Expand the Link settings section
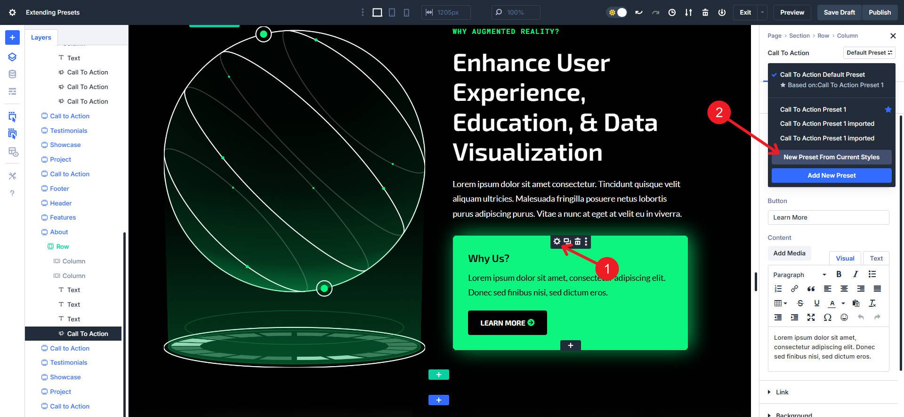The height and width of the screenshot is (417, 904). click(x=782, y=392)
